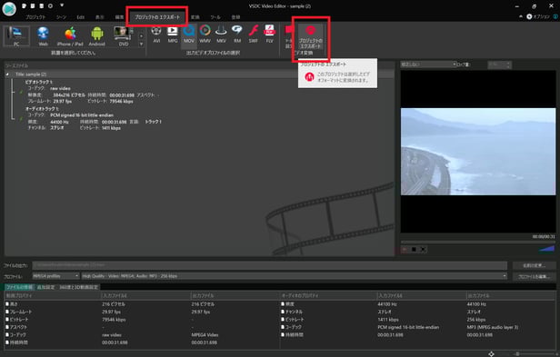This screenshot has height=357, width=560.
Task: Click the edit profile button at right
Action: (x=534, y=277)
